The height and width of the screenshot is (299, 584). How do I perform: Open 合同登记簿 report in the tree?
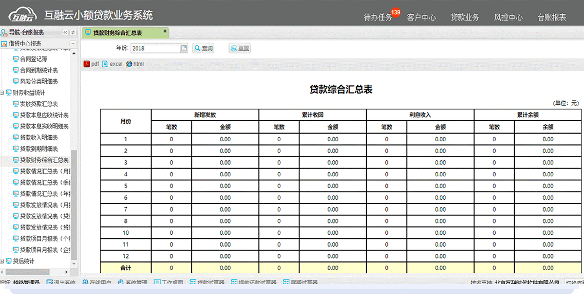33,59
